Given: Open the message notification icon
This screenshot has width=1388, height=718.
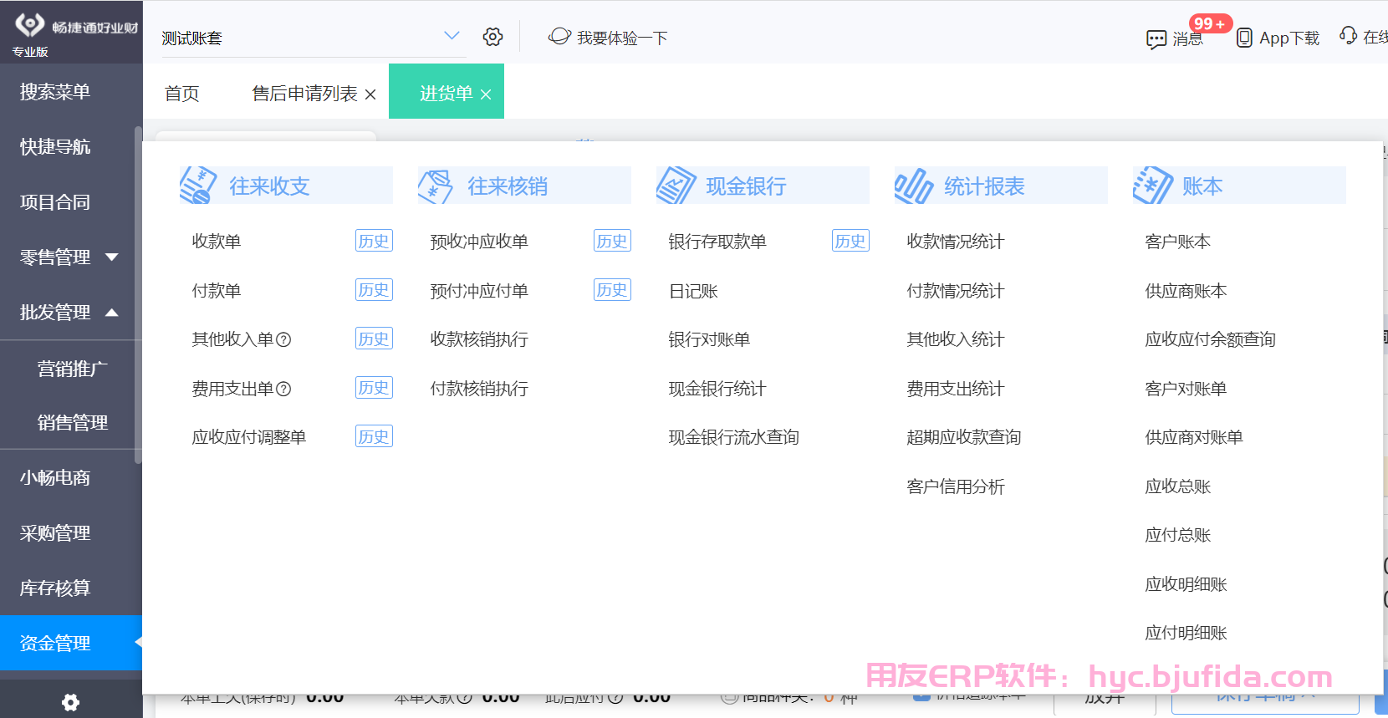Looking at the screenshot, I should point(1156,39).
